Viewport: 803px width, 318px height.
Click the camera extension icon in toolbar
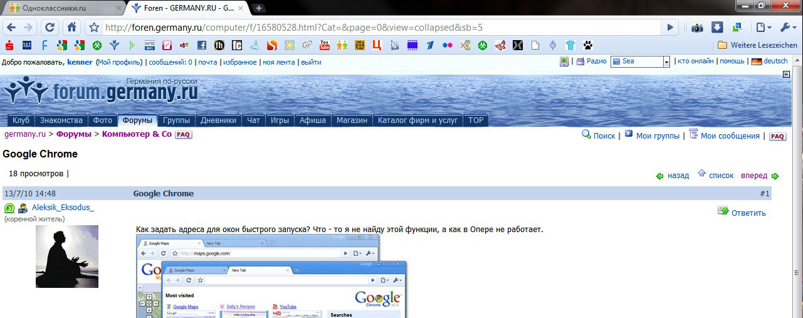pyautogui.click(x=697, y=28)
